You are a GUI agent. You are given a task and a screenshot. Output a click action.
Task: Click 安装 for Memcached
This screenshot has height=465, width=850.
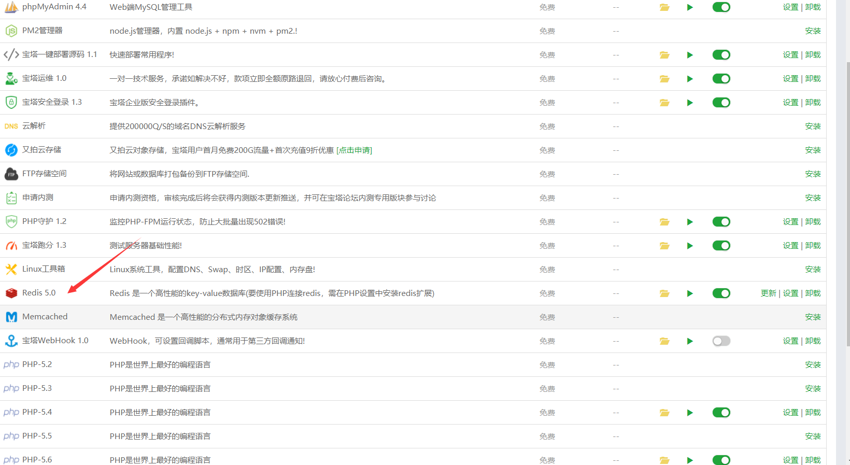click(813, 317)
